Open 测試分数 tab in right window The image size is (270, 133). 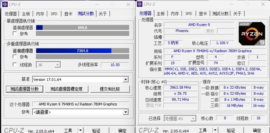[x=220, y=14]
